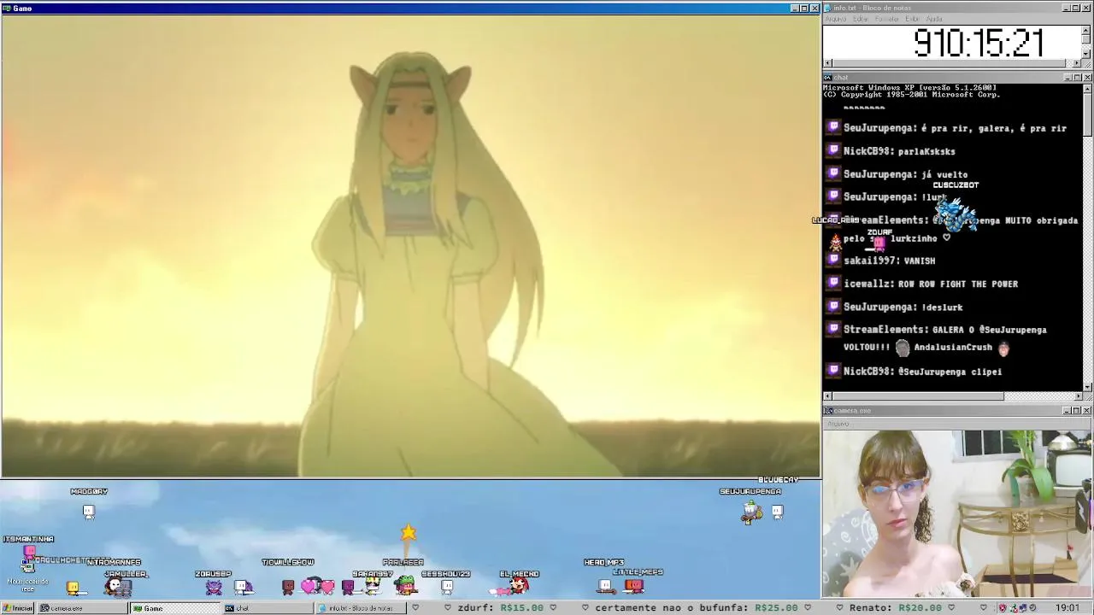Click the MADG0RY avatar character
The image size is (1094, 615).
tap(88, 512)
